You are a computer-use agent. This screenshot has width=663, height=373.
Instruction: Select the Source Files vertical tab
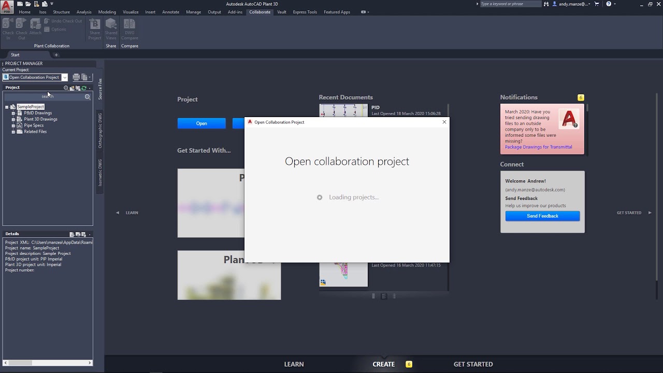(100, 89)
